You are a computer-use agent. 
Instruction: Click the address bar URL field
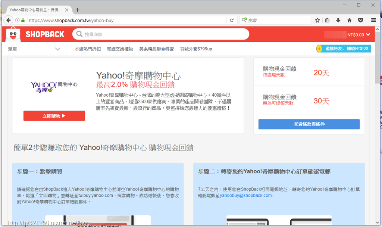(x=127, y=21)
